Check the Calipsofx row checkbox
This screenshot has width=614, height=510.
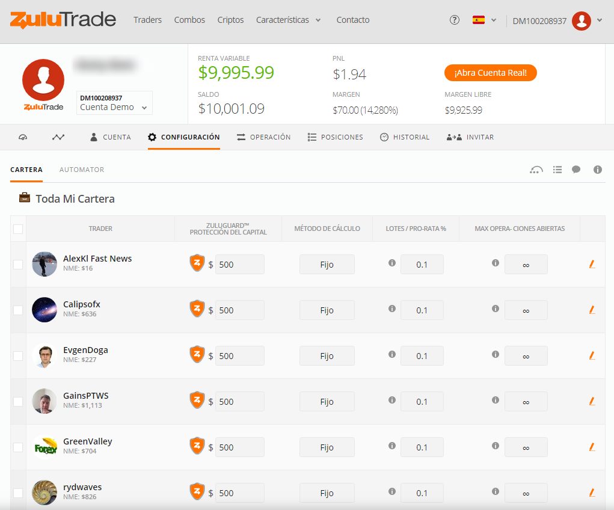18,310
